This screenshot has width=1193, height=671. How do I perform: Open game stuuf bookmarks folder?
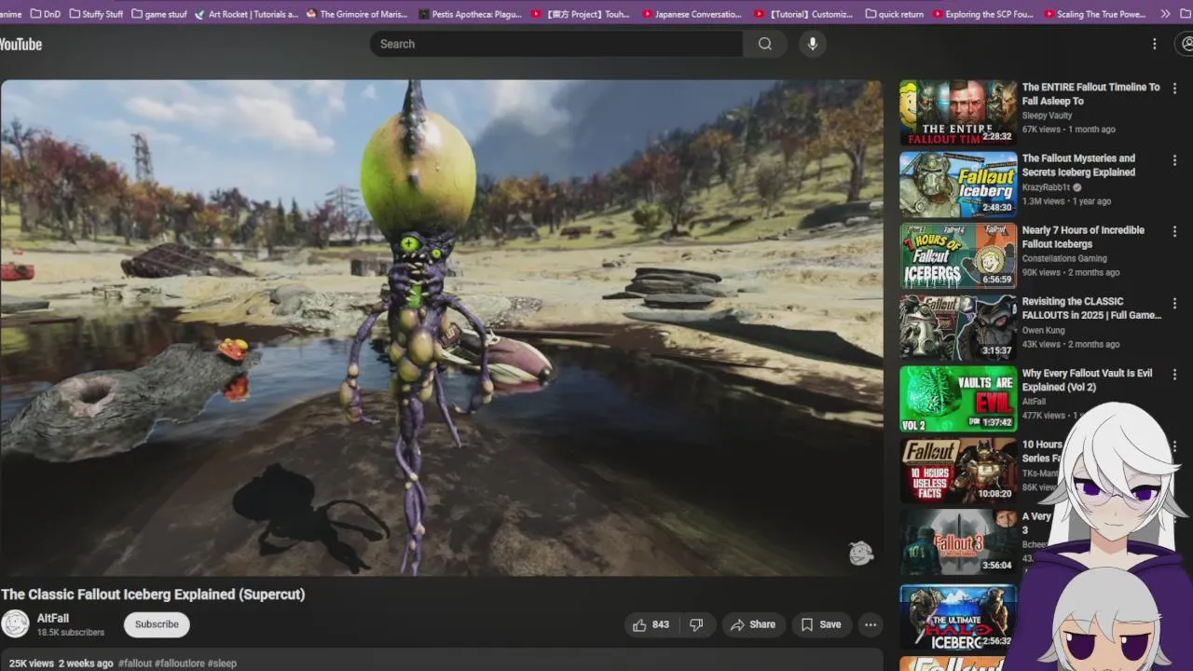pos(158,14)
